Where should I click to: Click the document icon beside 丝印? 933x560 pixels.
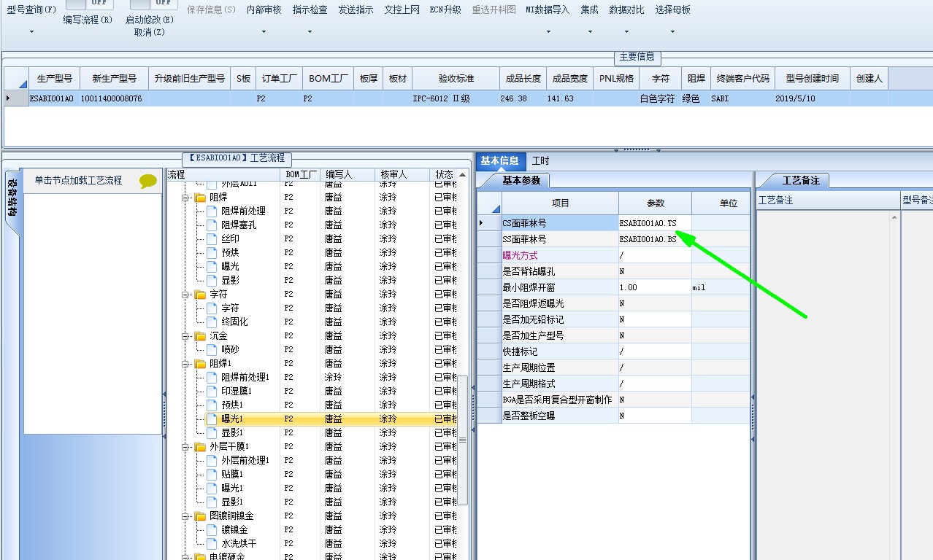click(x=212, y=239)
